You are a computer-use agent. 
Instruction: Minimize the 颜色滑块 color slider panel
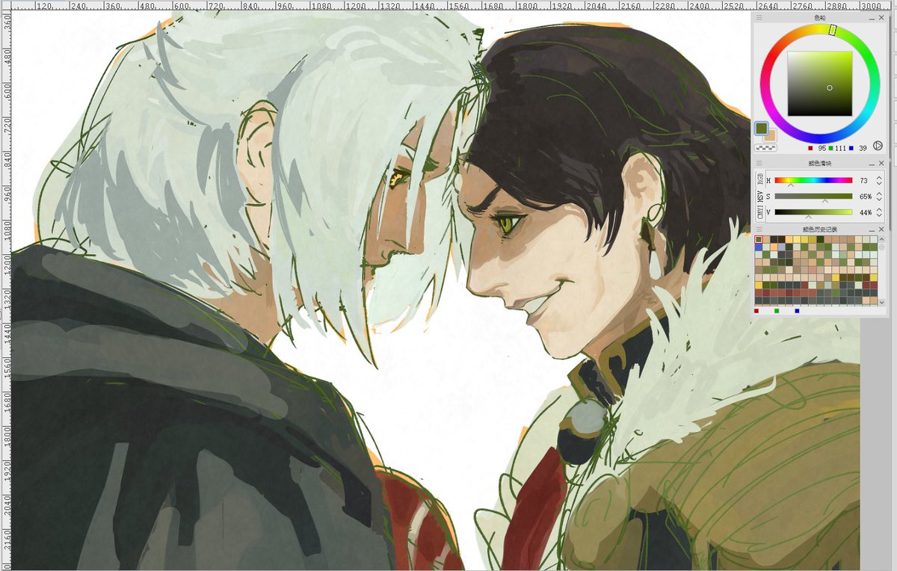[872, 163]
